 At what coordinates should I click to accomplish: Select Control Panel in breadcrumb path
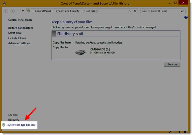[x=43, y=11]
